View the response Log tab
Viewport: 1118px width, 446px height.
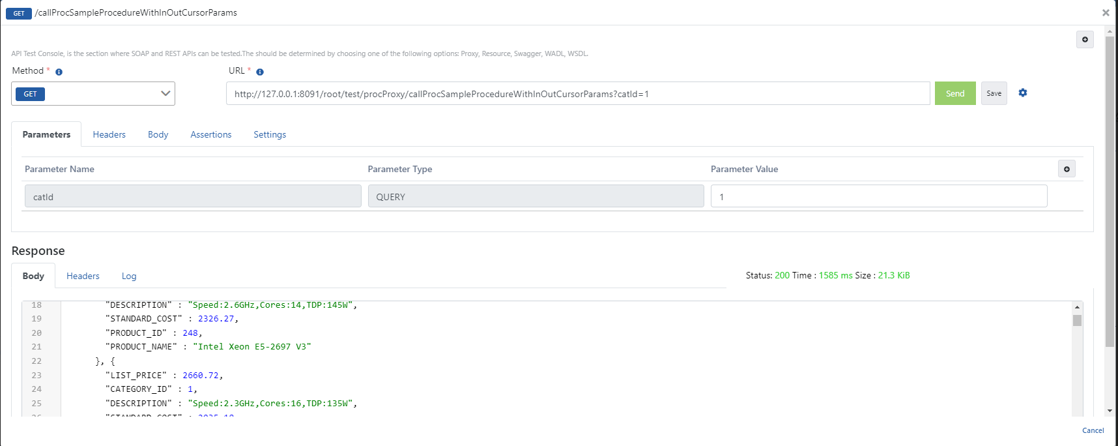pos(129,276)
